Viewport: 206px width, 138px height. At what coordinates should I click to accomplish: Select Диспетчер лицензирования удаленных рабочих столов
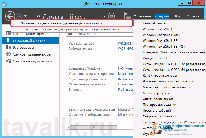pyautogui.click(x=61, y=23)
